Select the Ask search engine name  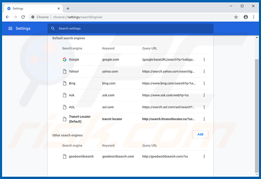pos(72,95)
